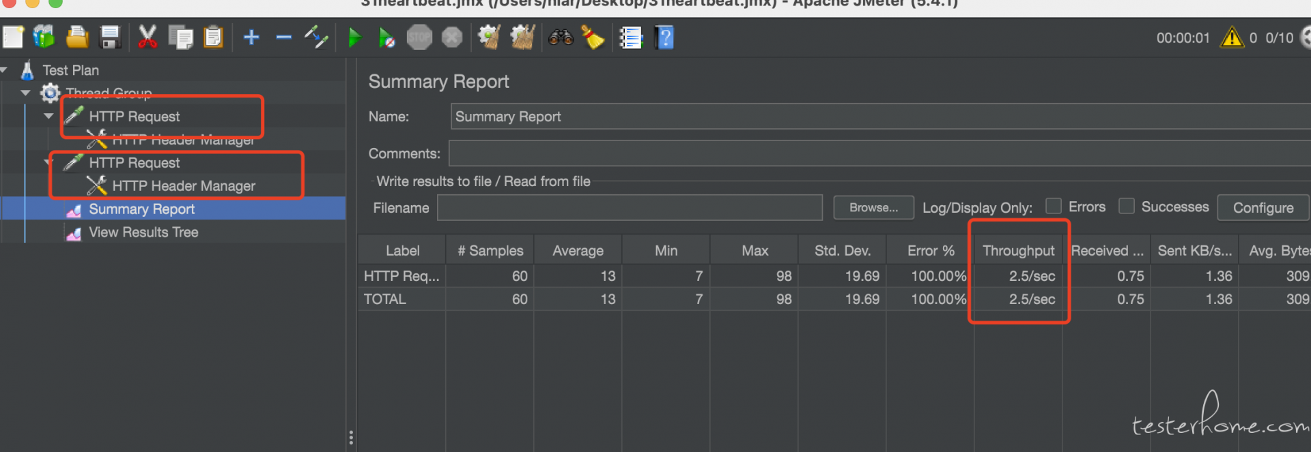The height and width of the screenshot is (452, 1311).
Task: Click the Toggle enable/disable icon
Action: point(316,37)
